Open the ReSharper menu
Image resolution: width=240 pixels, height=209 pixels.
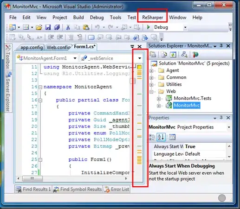click(152, 18)
